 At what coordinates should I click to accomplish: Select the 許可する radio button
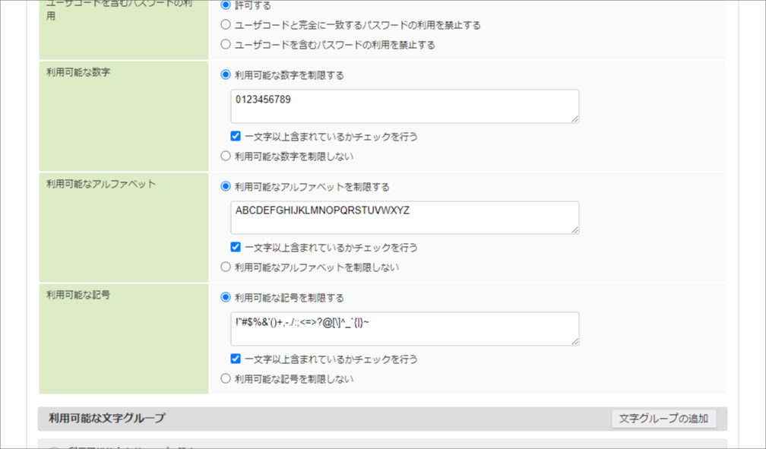226,5
